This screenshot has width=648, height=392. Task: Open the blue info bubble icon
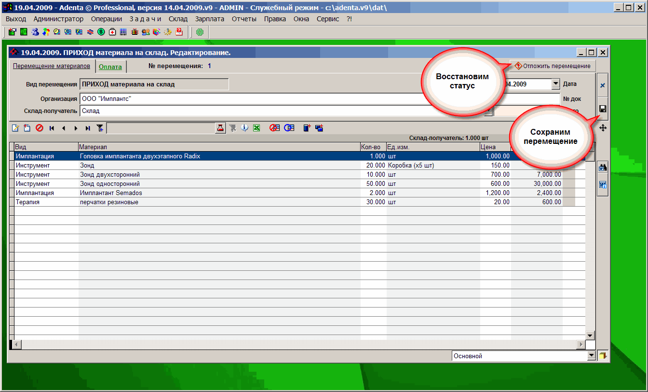pyautogui.click(x=245, y=128)
